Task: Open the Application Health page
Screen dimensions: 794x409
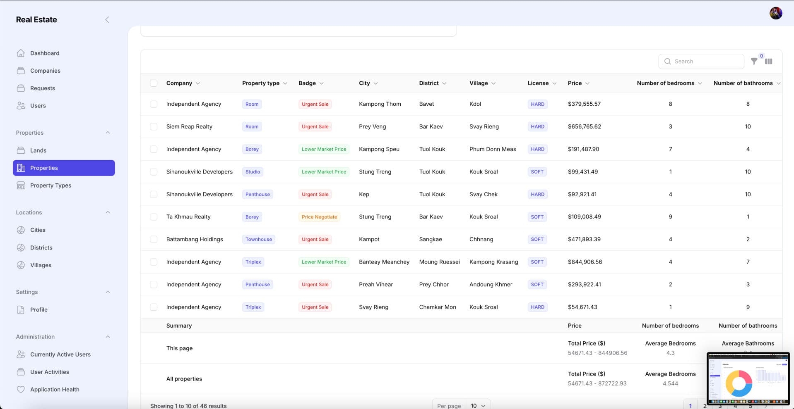Action: [64, 390]
